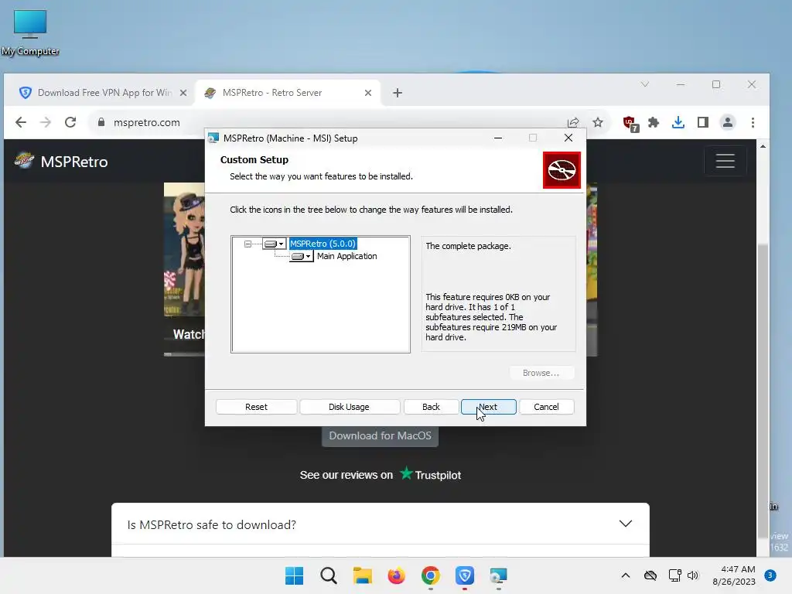Close the MSPRetro Setup dialog

(x=568, y=138)
